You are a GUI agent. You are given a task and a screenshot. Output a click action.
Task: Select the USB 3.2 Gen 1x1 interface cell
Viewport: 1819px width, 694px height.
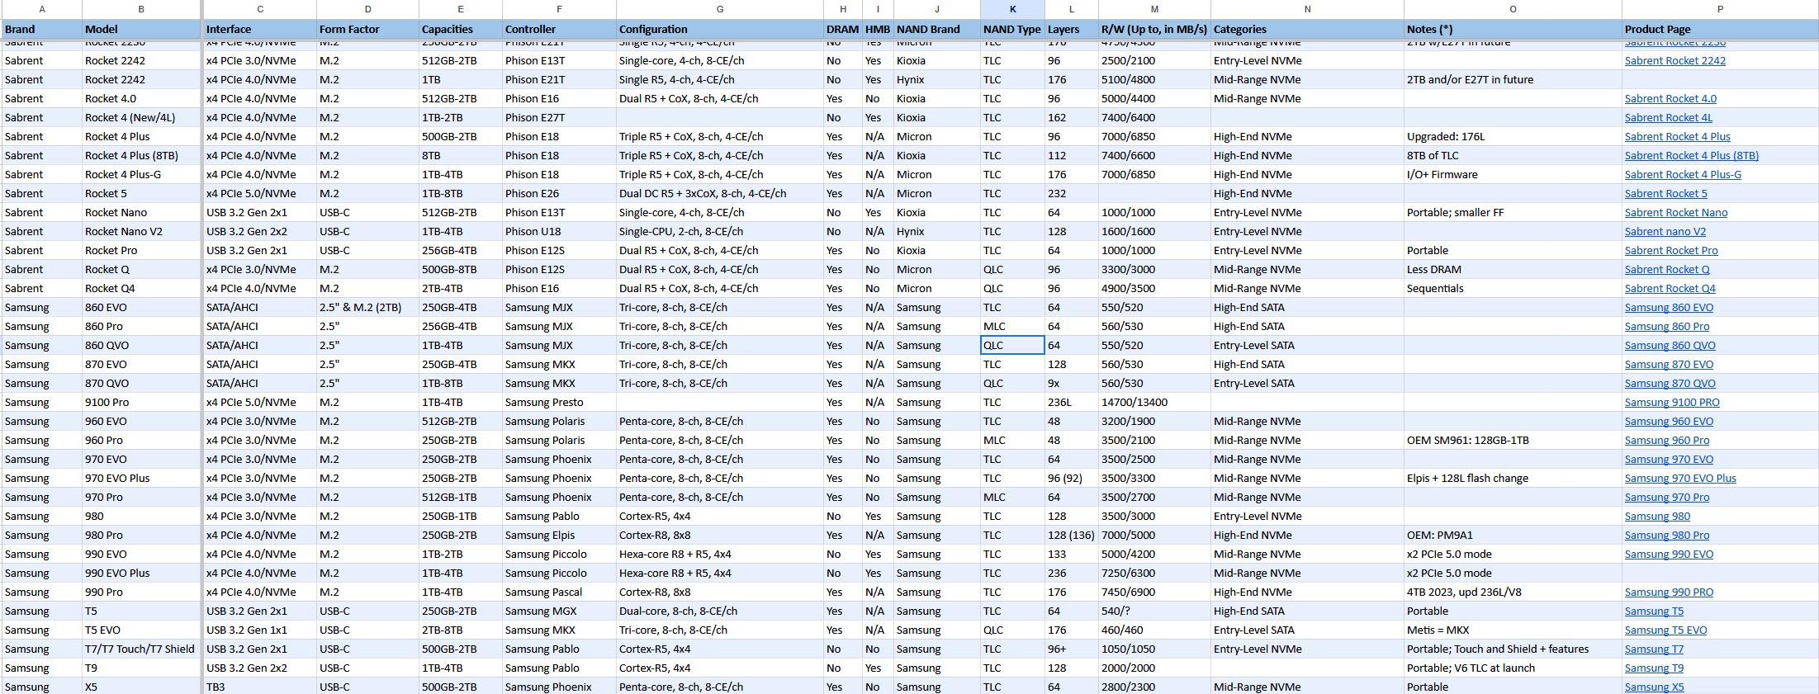260,630
